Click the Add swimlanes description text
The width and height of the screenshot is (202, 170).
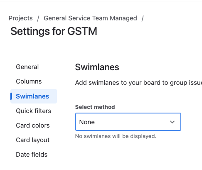point(138,83)
